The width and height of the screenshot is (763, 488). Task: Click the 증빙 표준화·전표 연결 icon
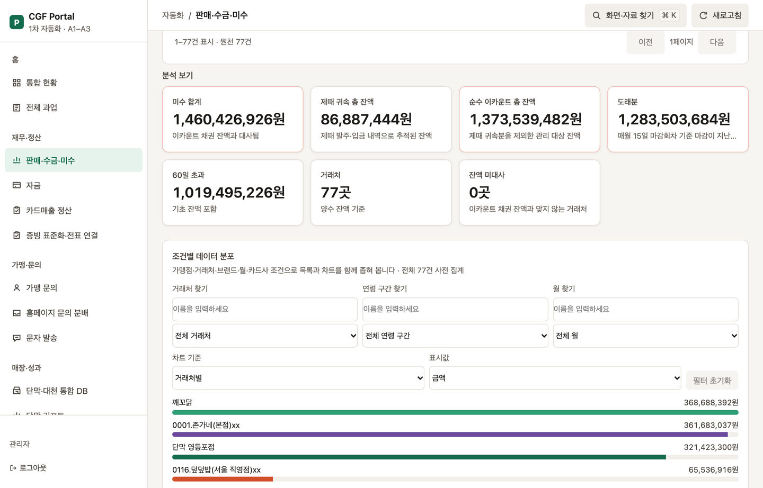pos(16,235)
